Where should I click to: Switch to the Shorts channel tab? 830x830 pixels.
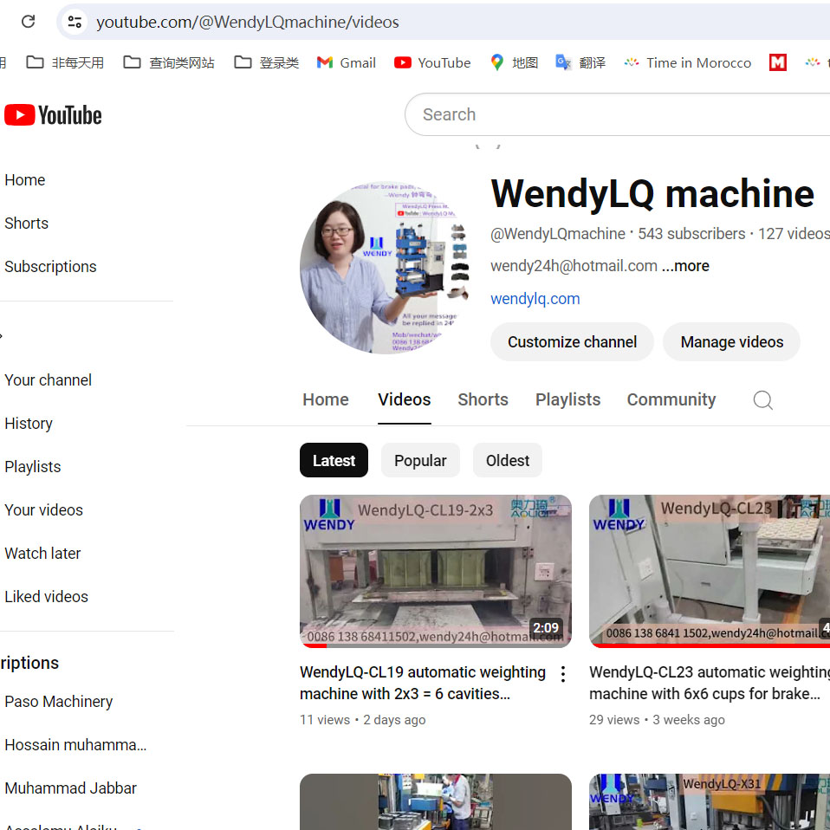[x=483, y=399]
